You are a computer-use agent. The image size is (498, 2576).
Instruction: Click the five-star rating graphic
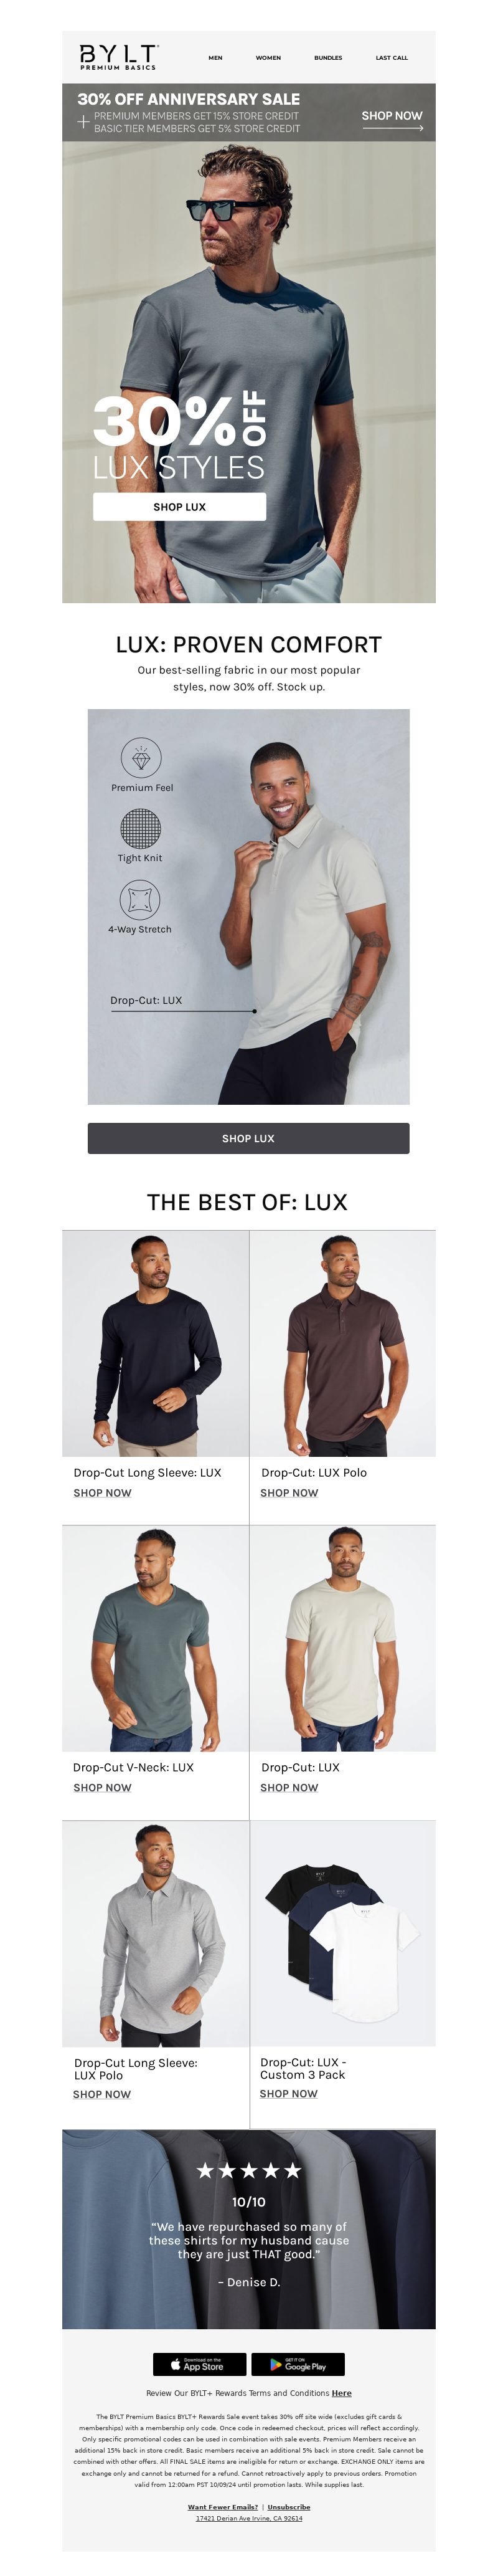tap(248, 2171)
